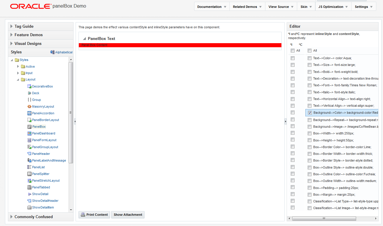Collapse the PanelBox Text disclosure triangle
Screen dimensions: 383x226
coord(84,38)
